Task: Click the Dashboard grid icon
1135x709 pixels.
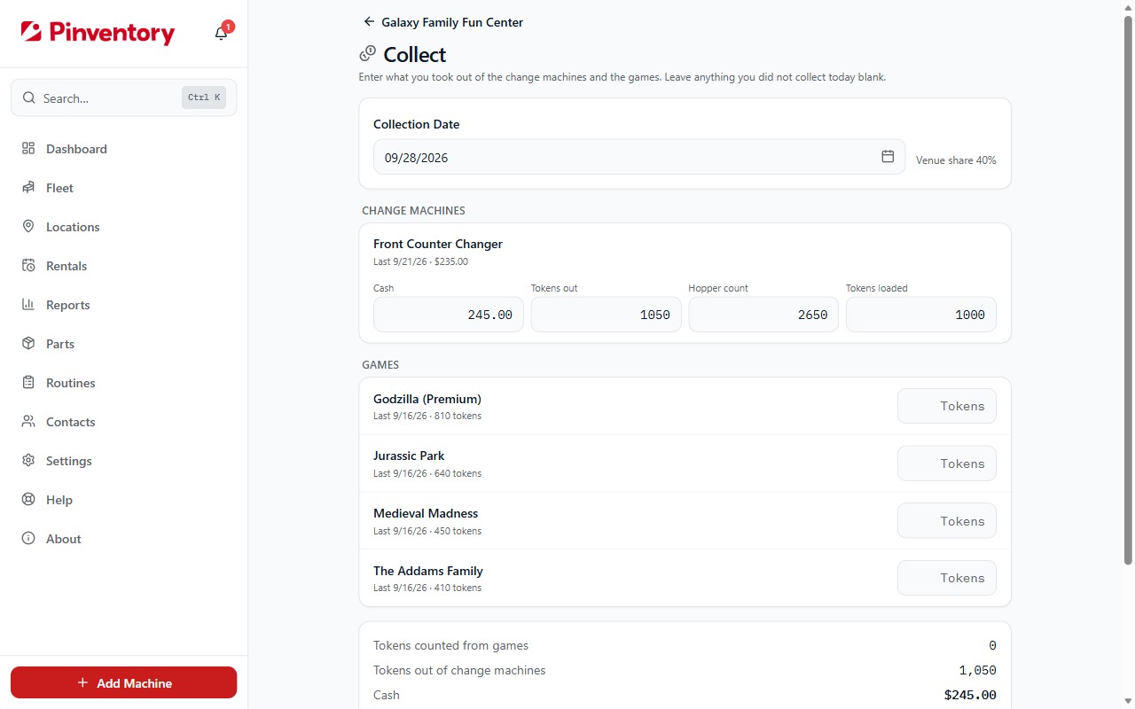Action: click(28, 149)
